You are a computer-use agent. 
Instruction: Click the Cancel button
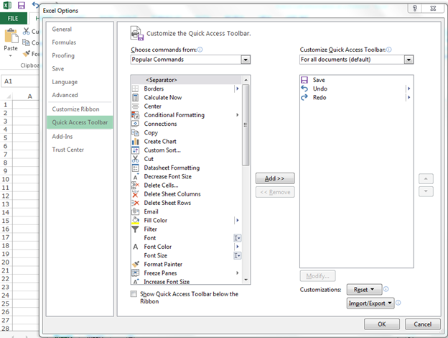[423, 324]
